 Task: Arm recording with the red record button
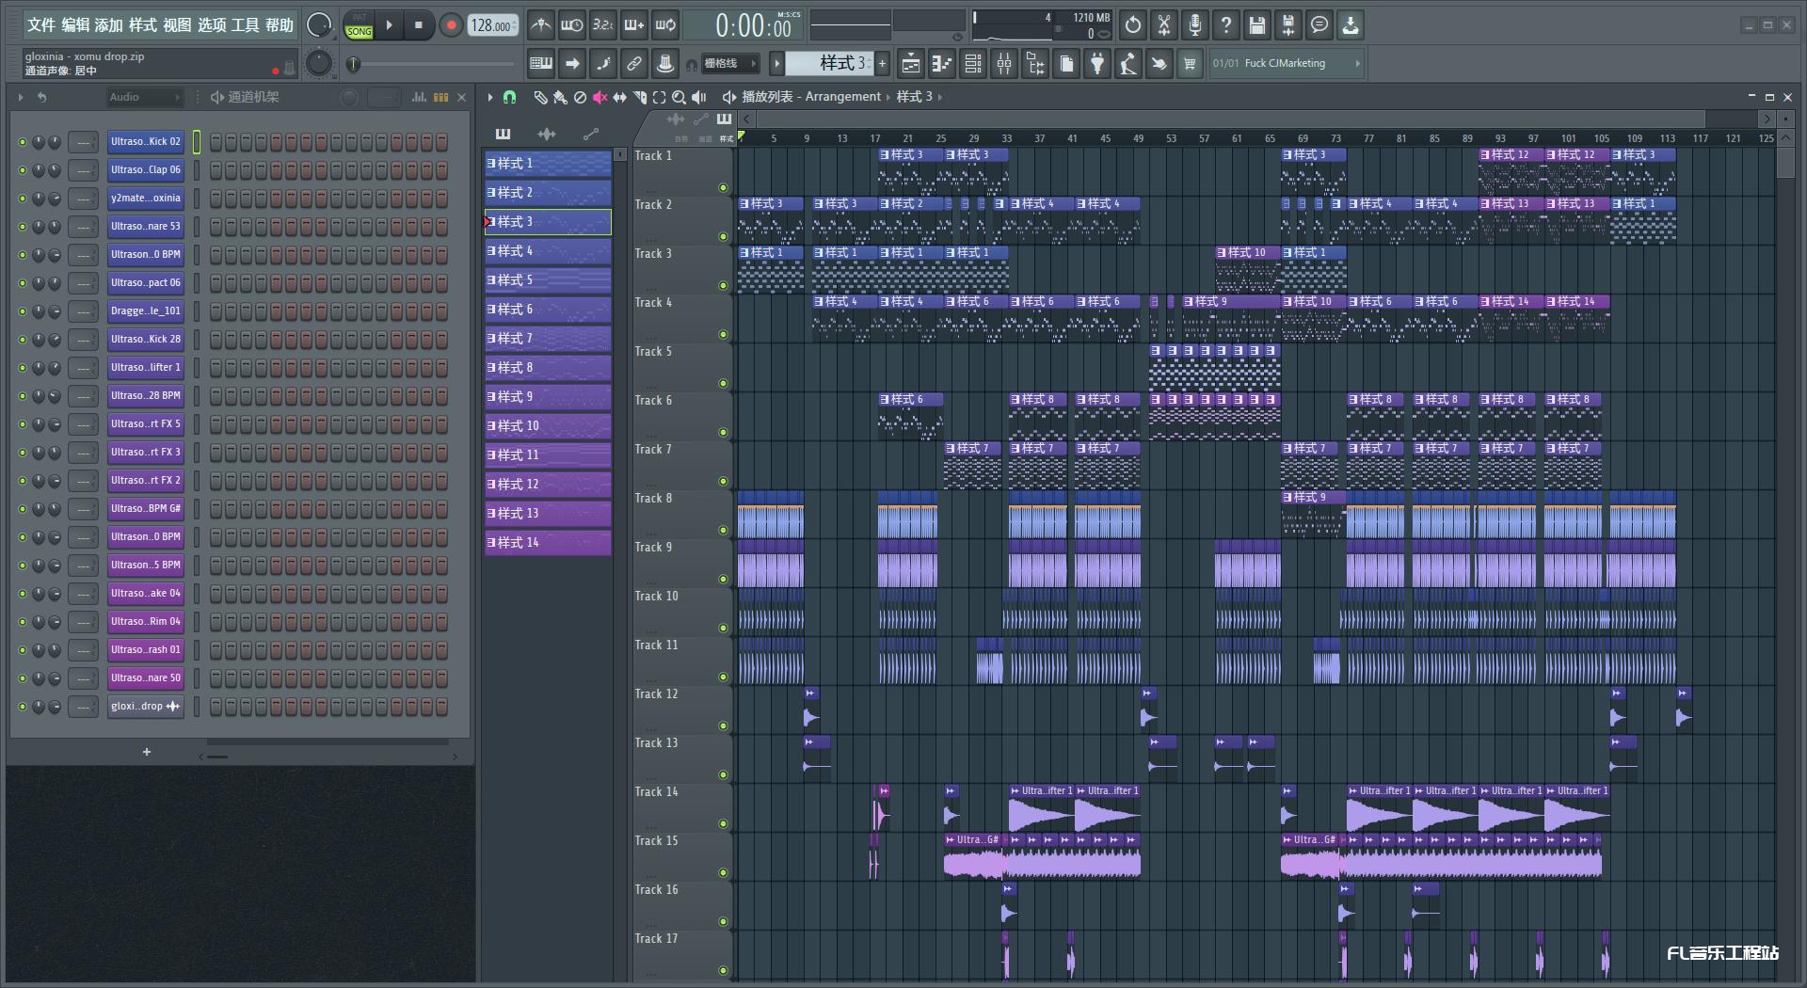pyautogui.click(x=451, y=25)
